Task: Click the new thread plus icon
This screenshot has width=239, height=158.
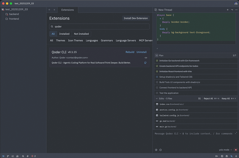Action: pos(227,10)
